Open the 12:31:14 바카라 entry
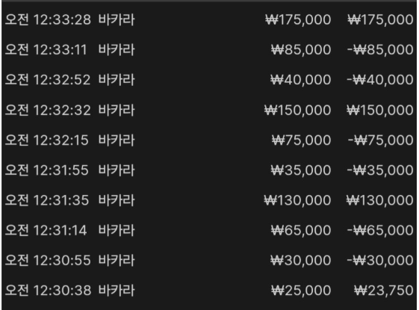This screenshot has height=310, width=419. (x=209, y=230)
